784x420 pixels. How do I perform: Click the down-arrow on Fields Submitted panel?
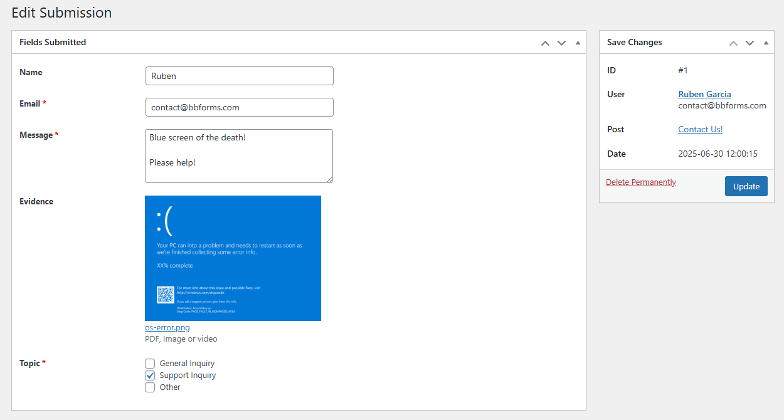coord(561,42)
